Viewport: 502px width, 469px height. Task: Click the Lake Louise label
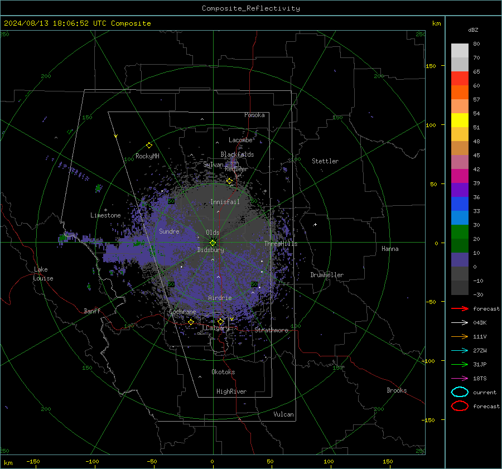click(x=43, y=274)
